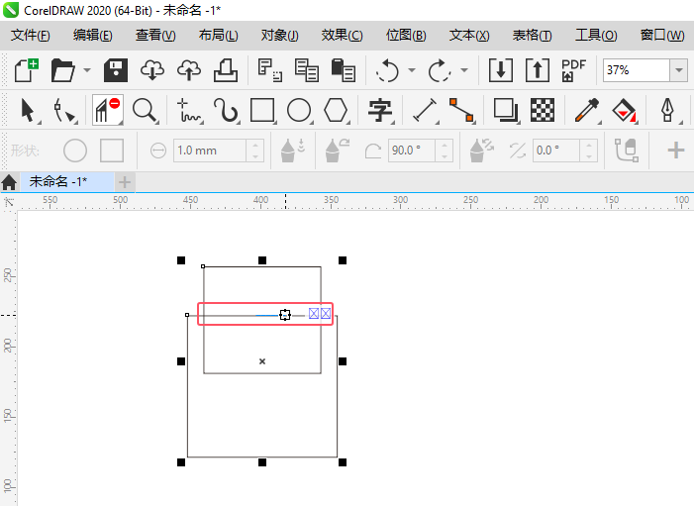Select the Ellipse tool
The width and height of the screenshot is (694, 506).
click(x=299, y=110)
